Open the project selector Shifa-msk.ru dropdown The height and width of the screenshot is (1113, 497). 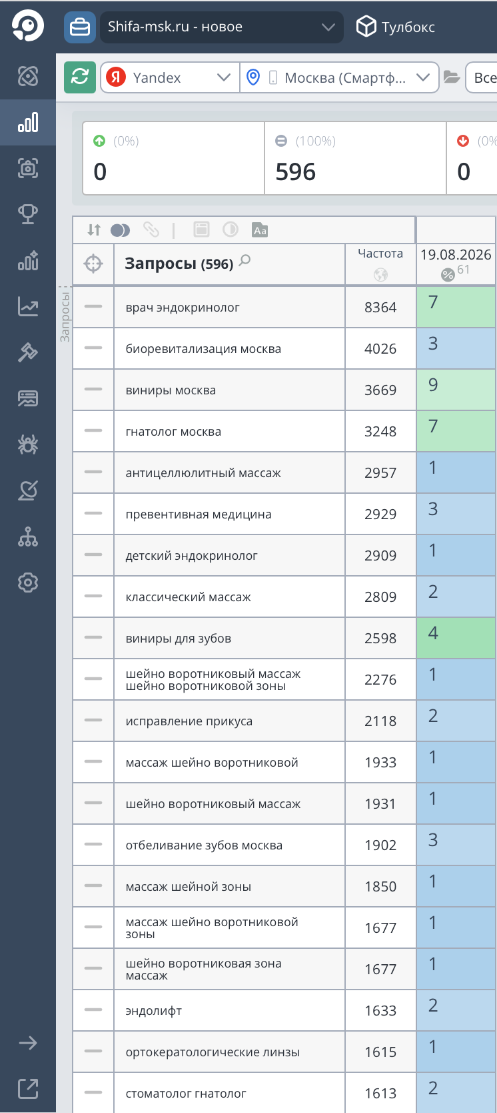tap(222, 27)
